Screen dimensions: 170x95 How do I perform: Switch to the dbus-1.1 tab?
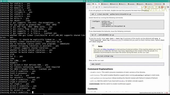tap(123, 4)
